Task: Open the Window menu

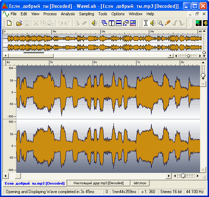Action: point(135,14)
